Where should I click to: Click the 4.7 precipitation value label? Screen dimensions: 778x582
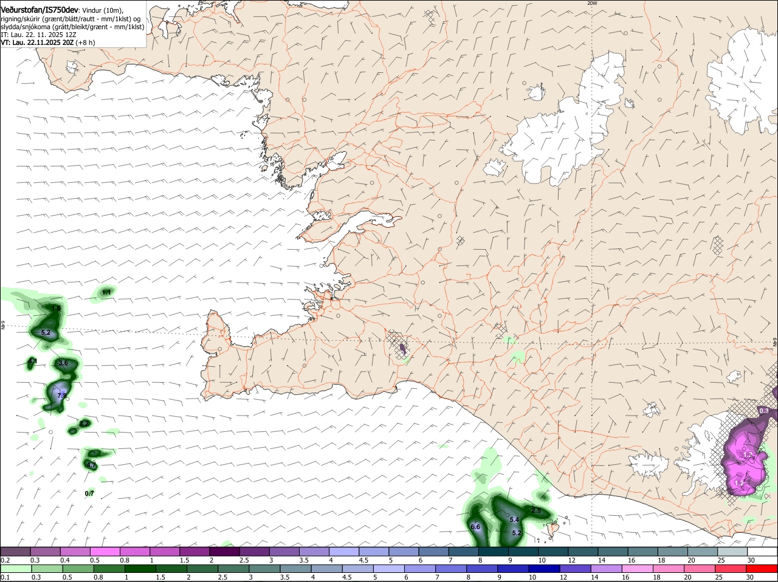pyautogui.click(x=91, y=465)
